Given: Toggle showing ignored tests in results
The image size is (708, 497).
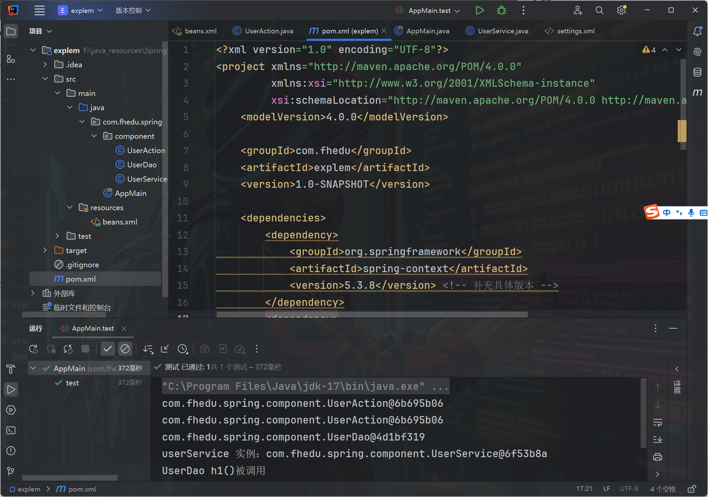Looking at the screenshot, I should coord(125,349).
